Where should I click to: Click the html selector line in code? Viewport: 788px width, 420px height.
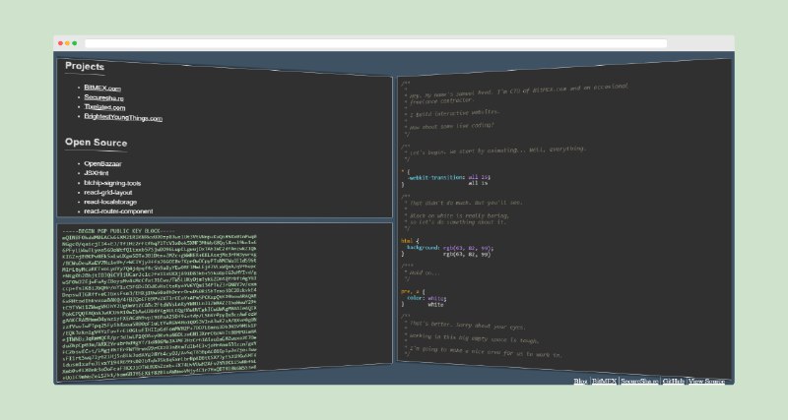tap(410, 241)
